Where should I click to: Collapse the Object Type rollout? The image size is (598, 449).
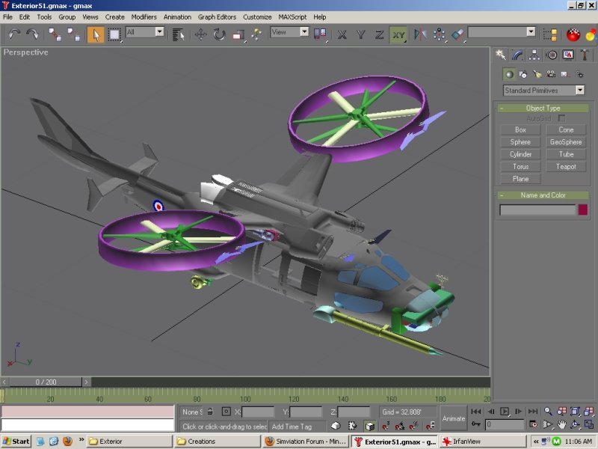tap(543, 109)
